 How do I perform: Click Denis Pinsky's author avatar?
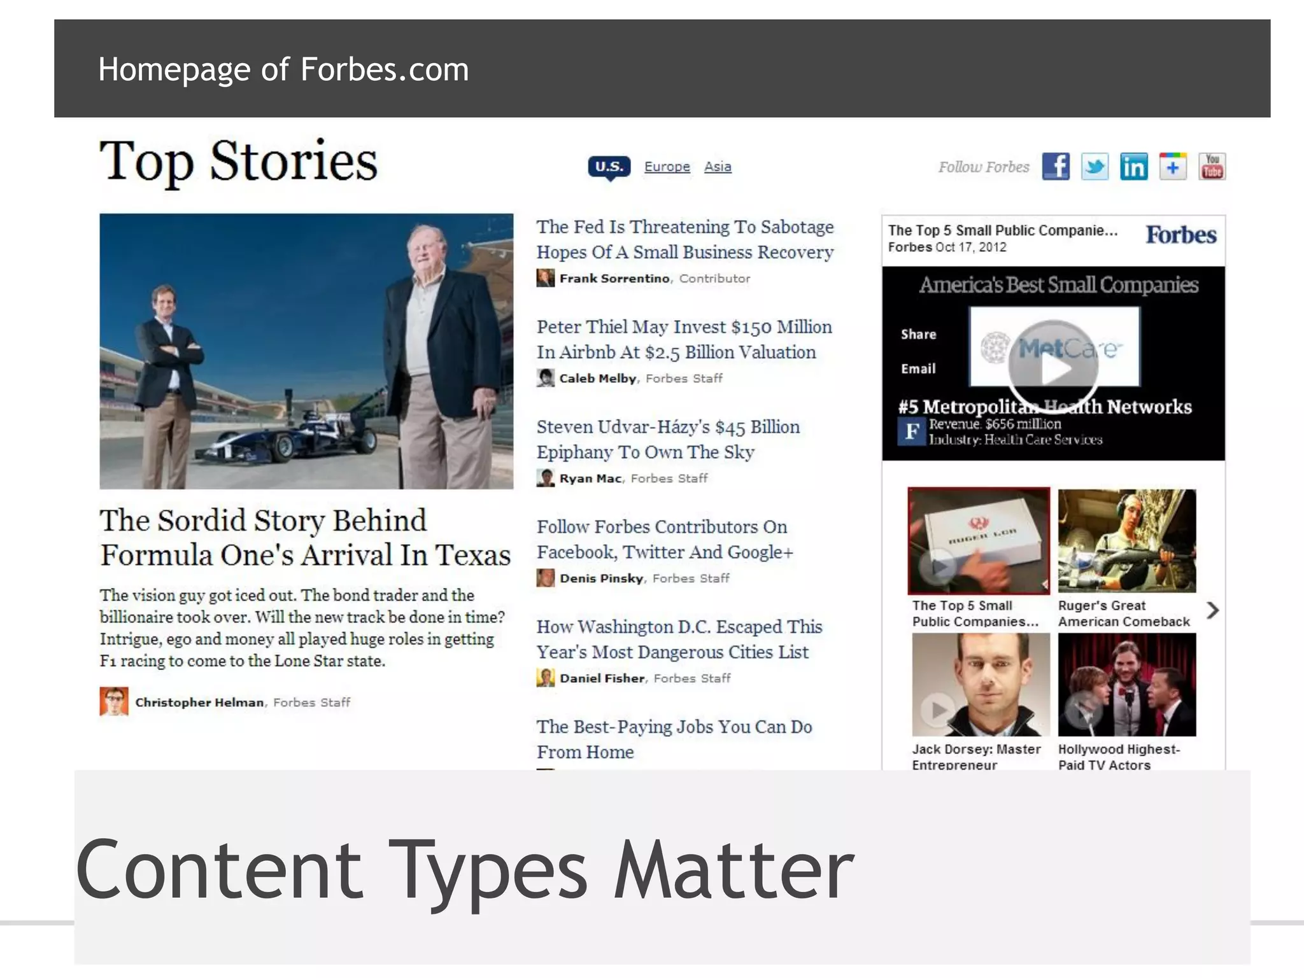pyautogui.click(x=546, y=578)
